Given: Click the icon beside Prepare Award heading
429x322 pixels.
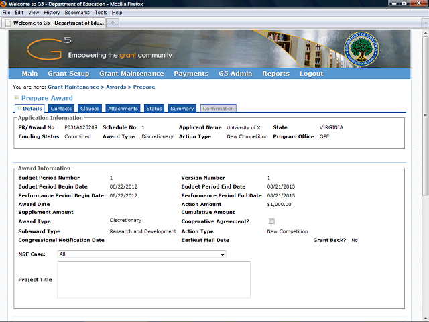Looking at the screenshot, I should [17, 98].
